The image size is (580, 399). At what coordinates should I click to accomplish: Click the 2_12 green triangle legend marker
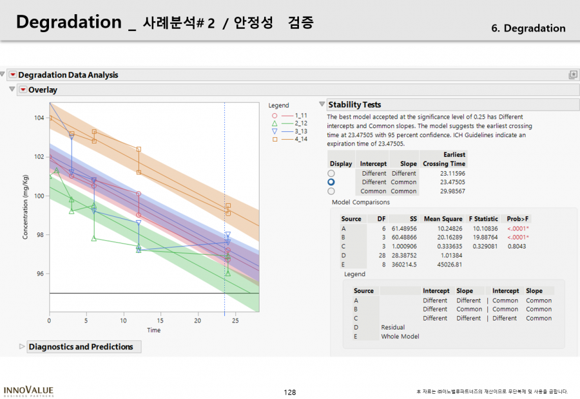click(275, 123)
